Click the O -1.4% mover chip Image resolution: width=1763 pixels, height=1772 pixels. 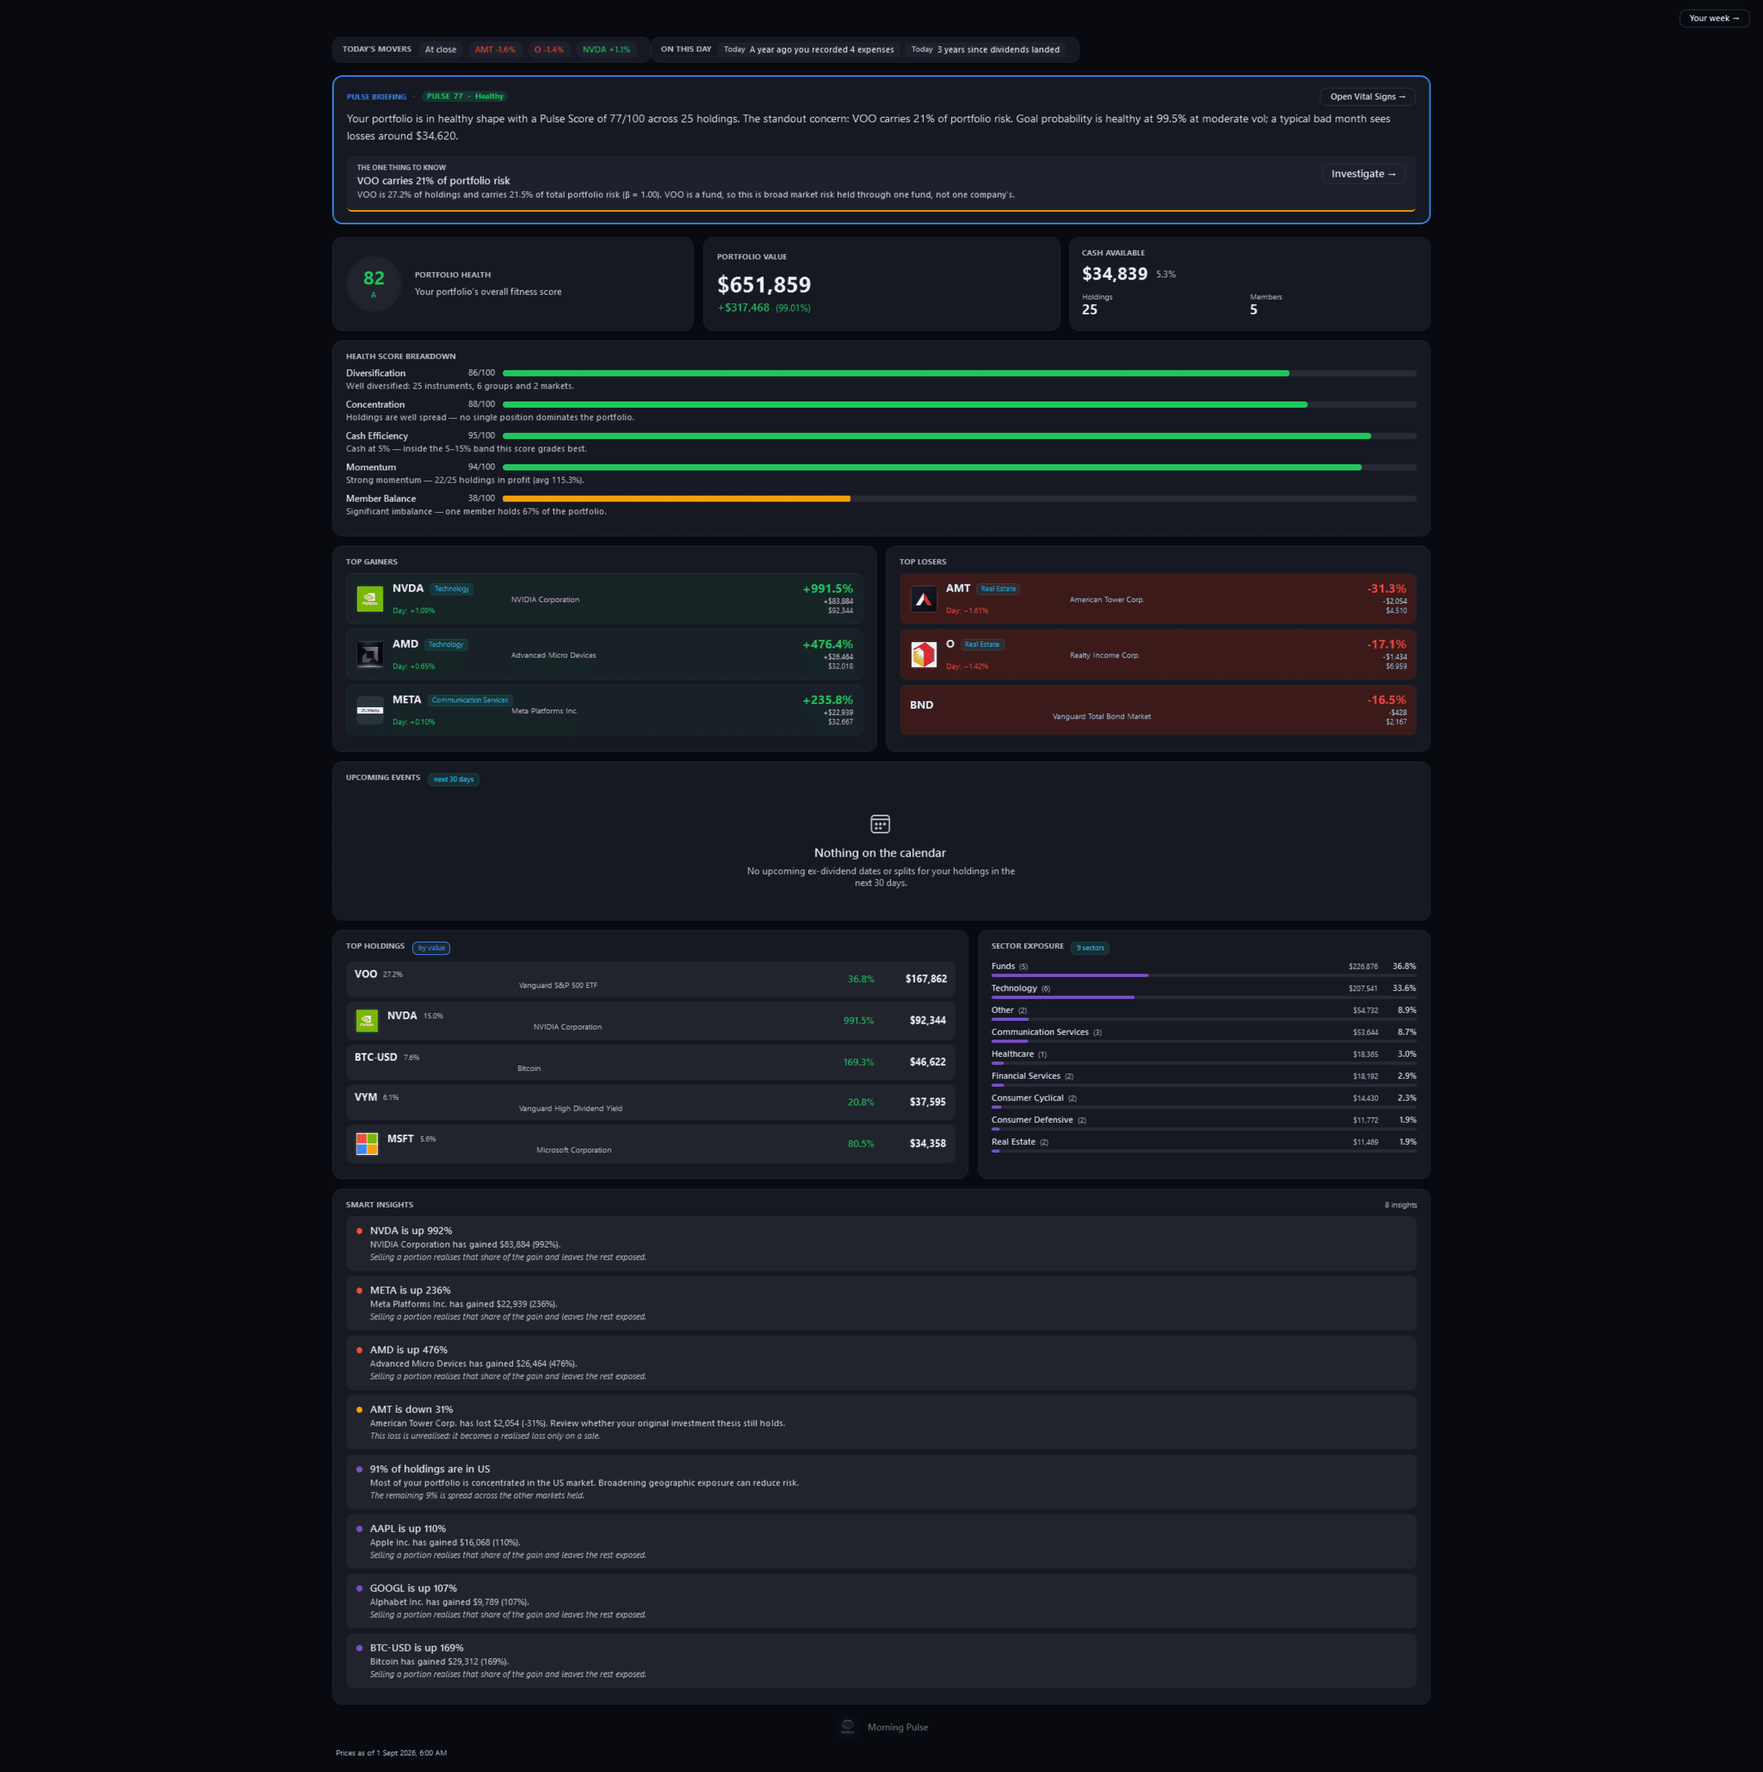point(548,49)
